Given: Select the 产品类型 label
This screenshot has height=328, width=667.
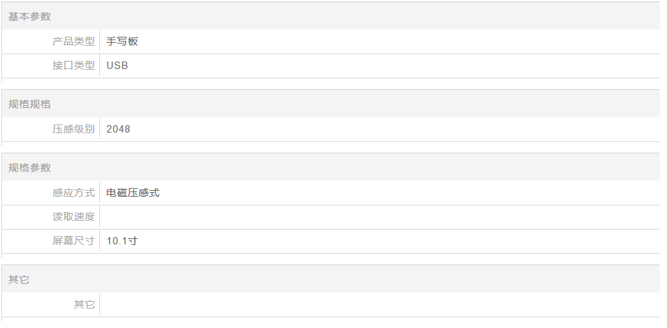Looking at the screenshot, I should tap(74, 42).
